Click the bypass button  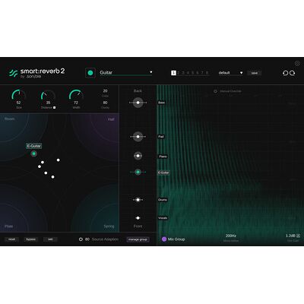click(x=31, y=239)
